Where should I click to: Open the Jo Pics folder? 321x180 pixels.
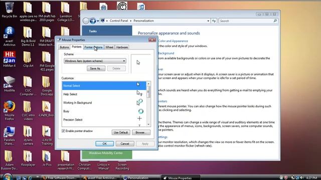pos(47,158)
